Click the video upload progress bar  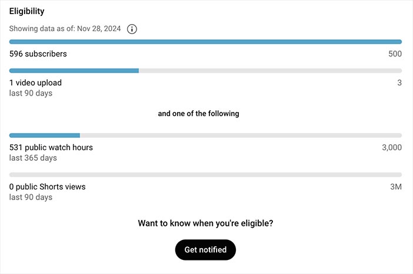(x=205, y=70)
